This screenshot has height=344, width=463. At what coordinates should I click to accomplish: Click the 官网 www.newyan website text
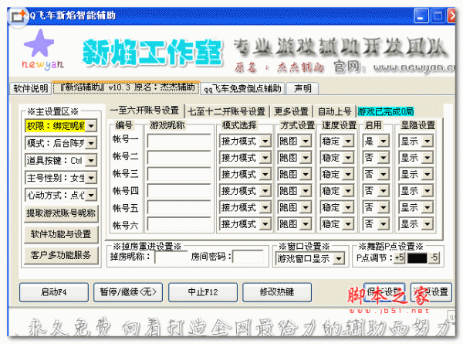pyautogui.click(x=394, y=67)
